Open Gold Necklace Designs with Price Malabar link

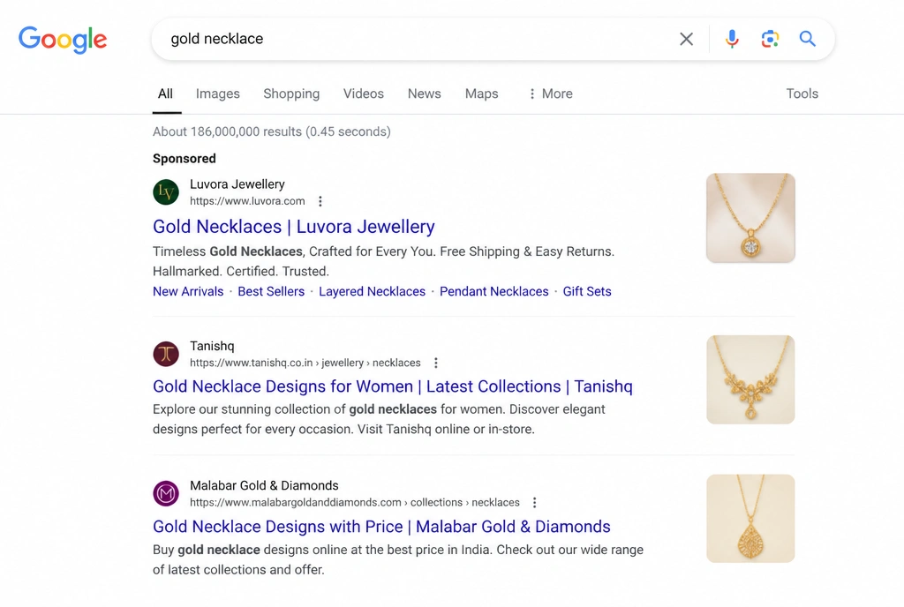(x=381, y=527)
